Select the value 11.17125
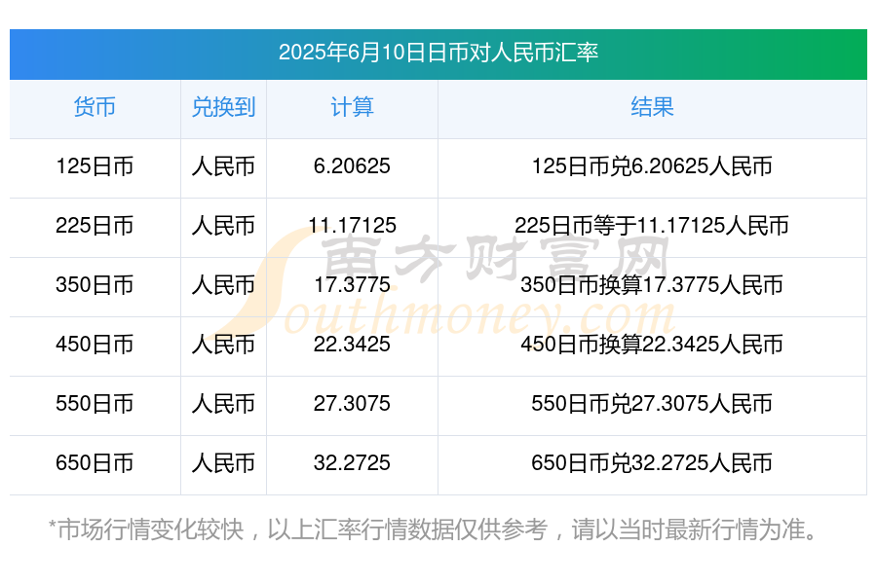This screenshot has width=877, height=584. 352,226
